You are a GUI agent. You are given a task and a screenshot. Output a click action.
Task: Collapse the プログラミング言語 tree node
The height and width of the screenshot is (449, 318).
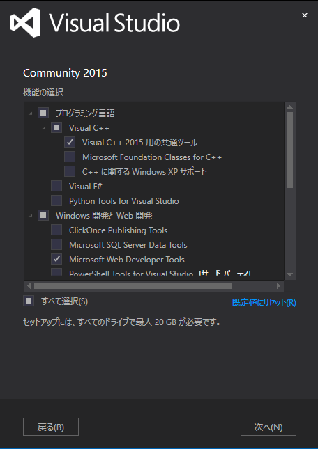pyautogui.click(x=31, y=114)
